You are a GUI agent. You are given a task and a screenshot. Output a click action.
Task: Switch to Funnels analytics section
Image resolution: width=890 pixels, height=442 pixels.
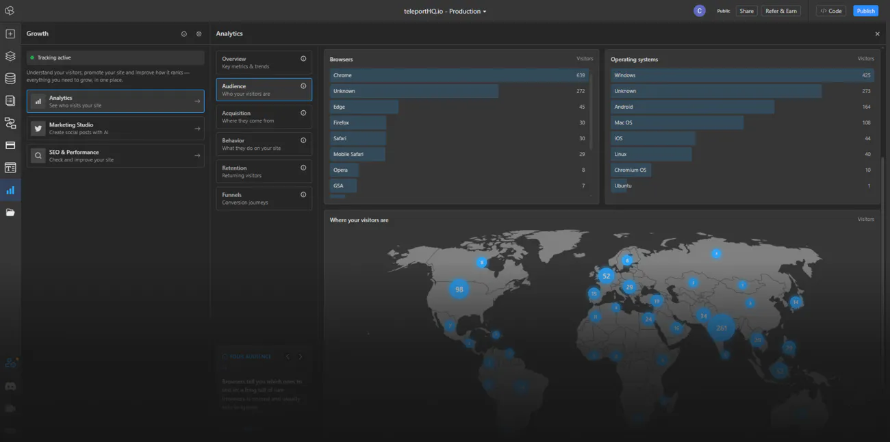pyautogui.click(x=264, y=198)
